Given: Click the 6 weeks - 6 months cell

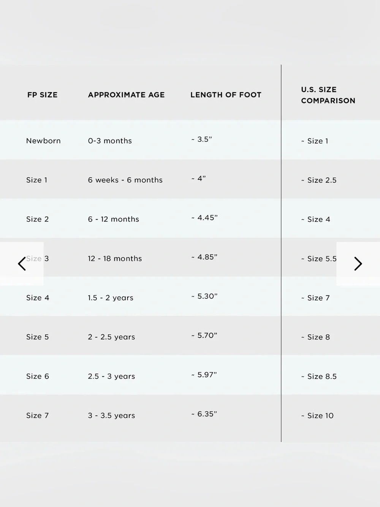Looking at the screenshot, I should pyautogui.click(x=125, y=180).
